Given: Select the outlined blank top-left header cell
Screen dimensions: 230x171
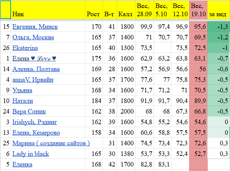Looking at the screenshot, I should pos(6,10).
